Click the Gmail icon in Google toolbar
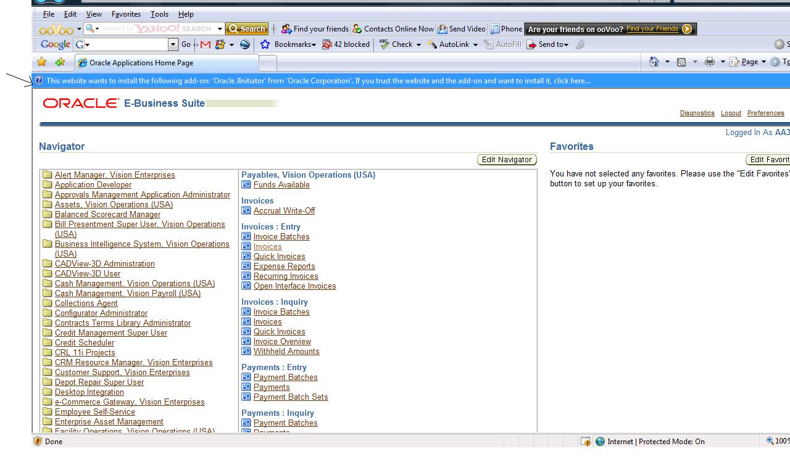Image resolution: width=790 pixels, height=475 pixels. 206,44
